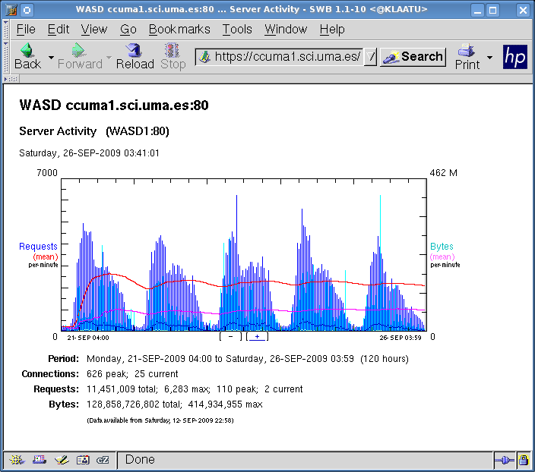535x472 pixels.
Task: Click the 'WASD ccuma1.sci.uma.es:80' heading
Action: [x=114, y=105]
